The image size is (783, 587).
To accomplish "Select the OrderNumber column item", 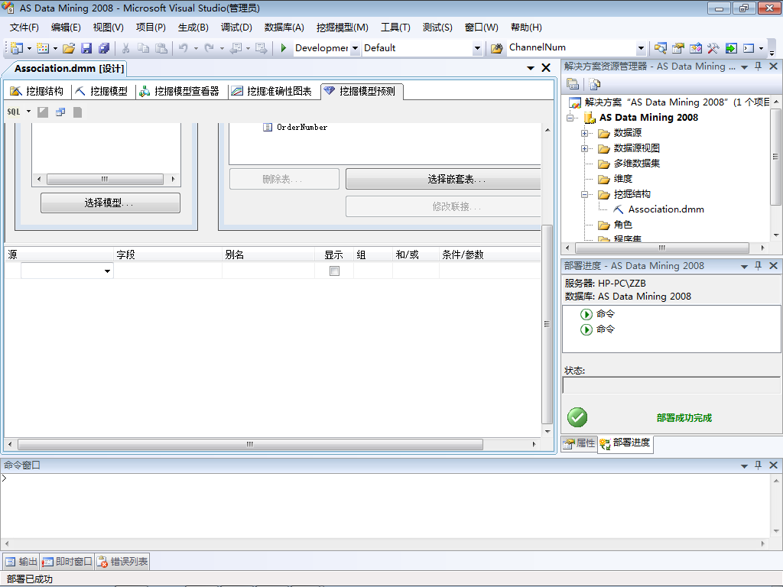I will (x=301, y=128).
